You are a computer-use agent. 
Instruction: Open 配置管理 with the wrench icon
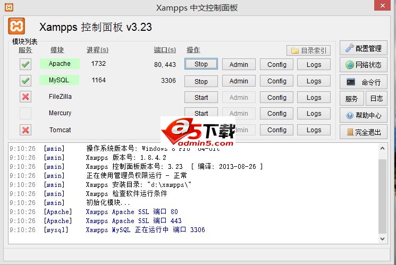point(363,48)
